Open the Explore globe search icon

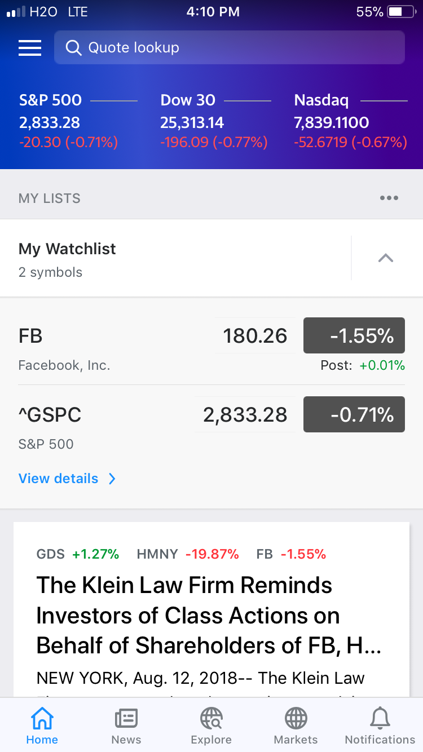(x=211, y=718)
